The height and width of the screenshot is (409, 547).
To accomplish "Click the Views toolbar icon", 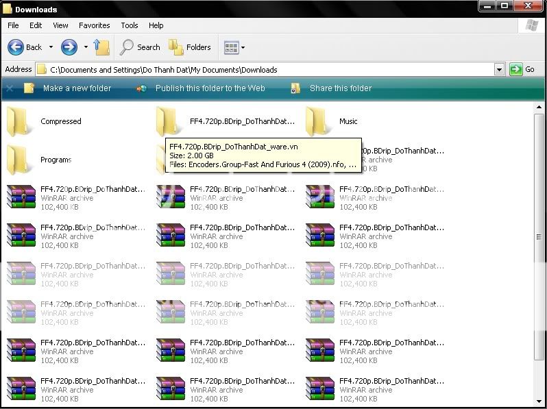I will [231, 47].
